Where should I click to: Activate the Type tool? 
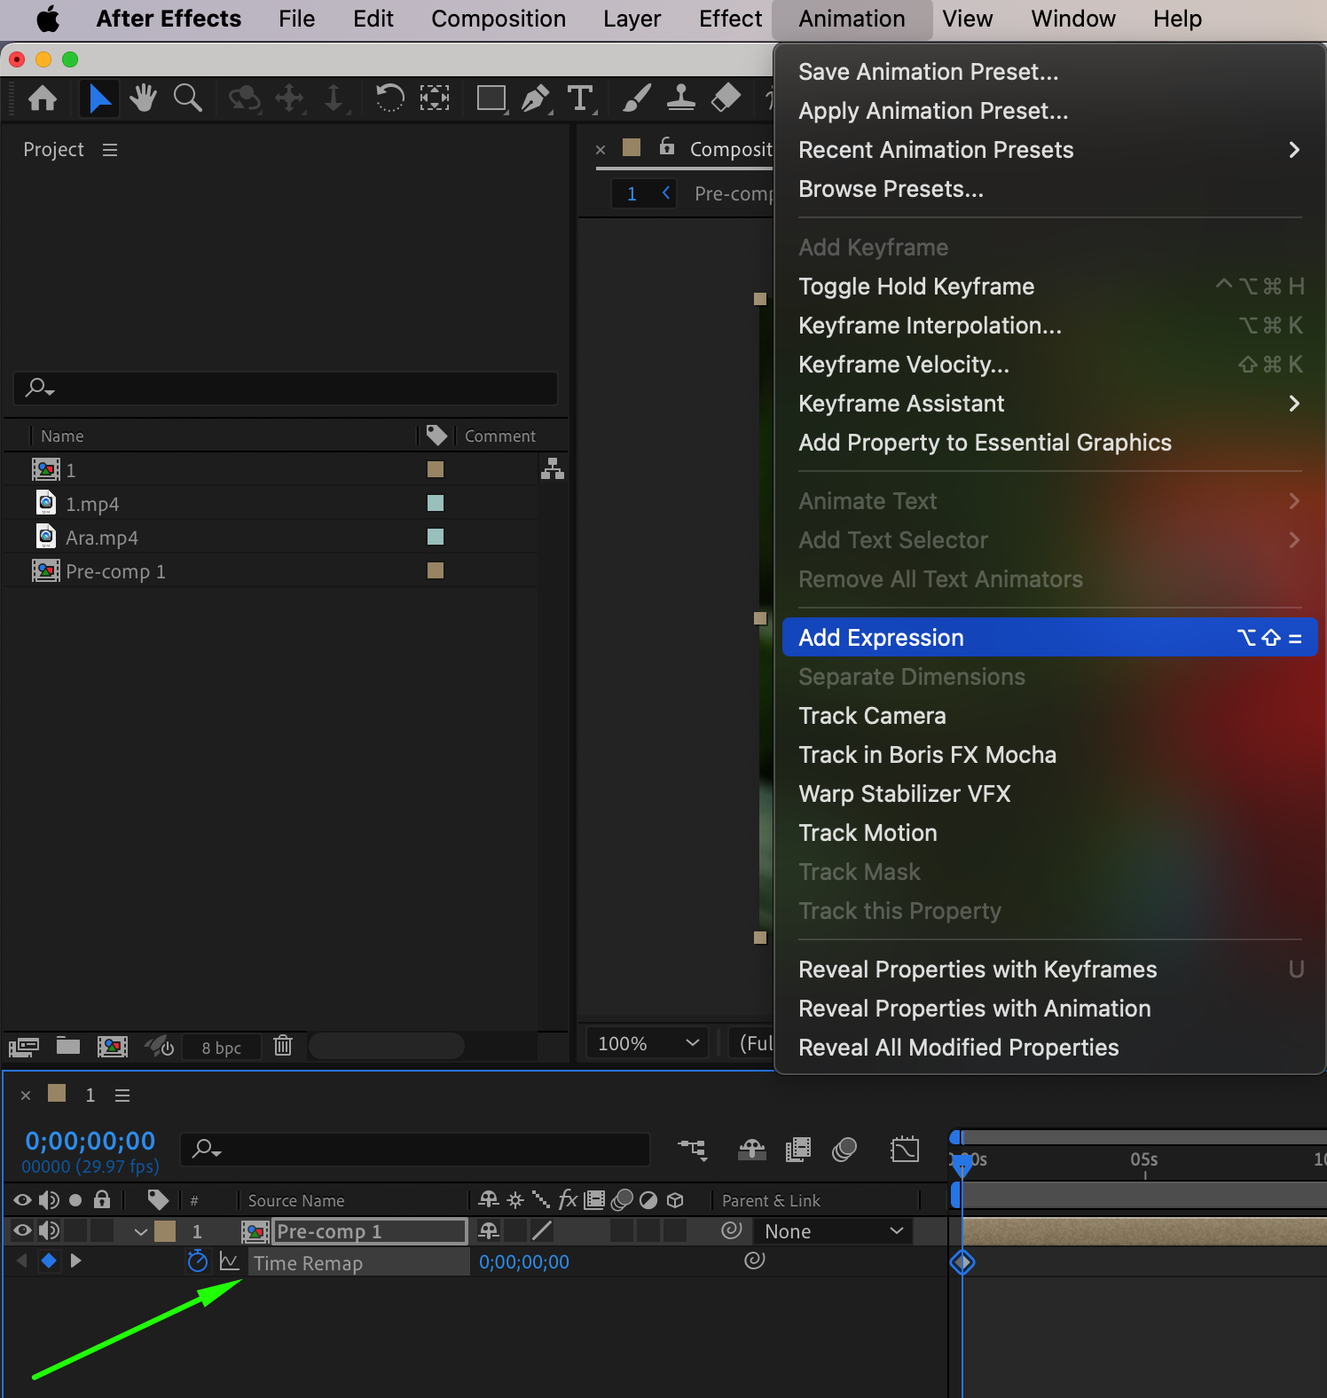pos(580,98)
